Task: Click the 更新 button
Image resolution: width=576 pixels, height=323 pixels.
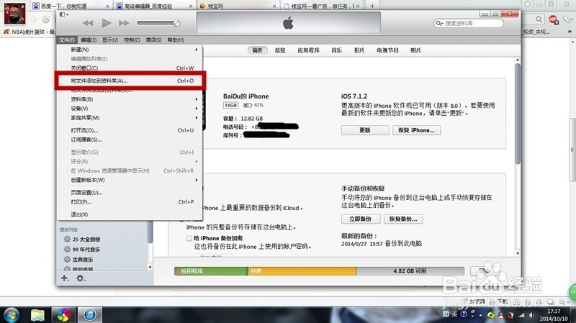Action: coord(365,130)
